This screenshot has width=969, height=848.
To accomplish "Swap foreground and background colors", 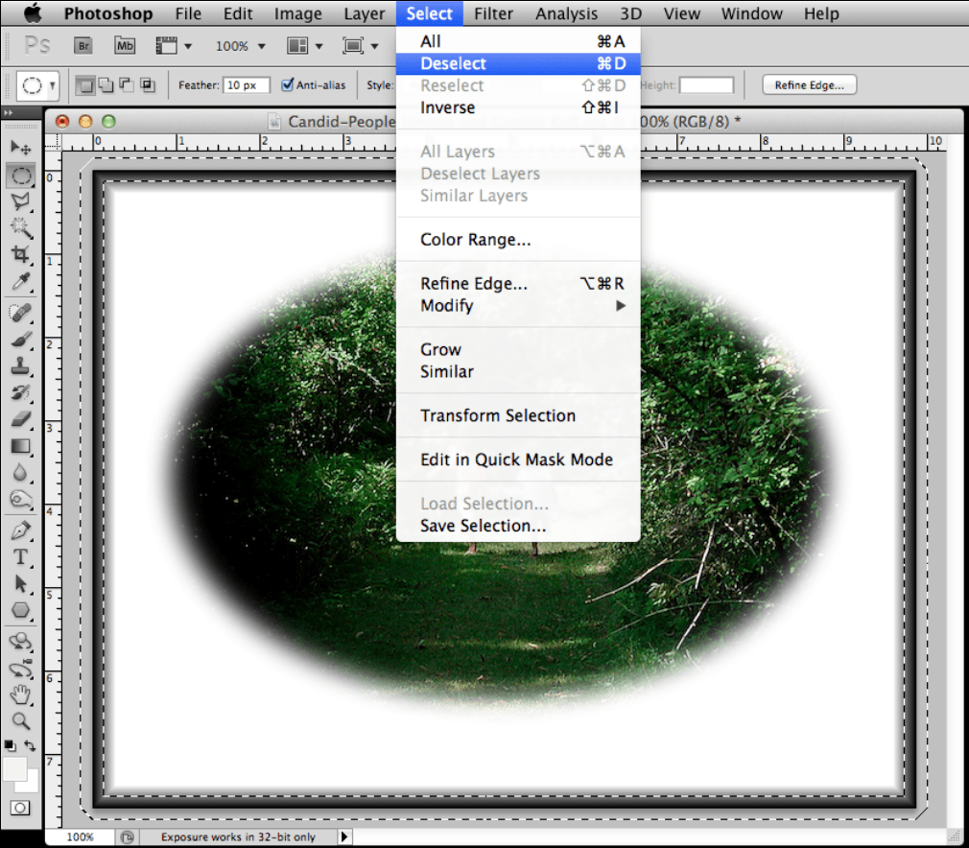I will pyautogui.click(x=31, y=745).
